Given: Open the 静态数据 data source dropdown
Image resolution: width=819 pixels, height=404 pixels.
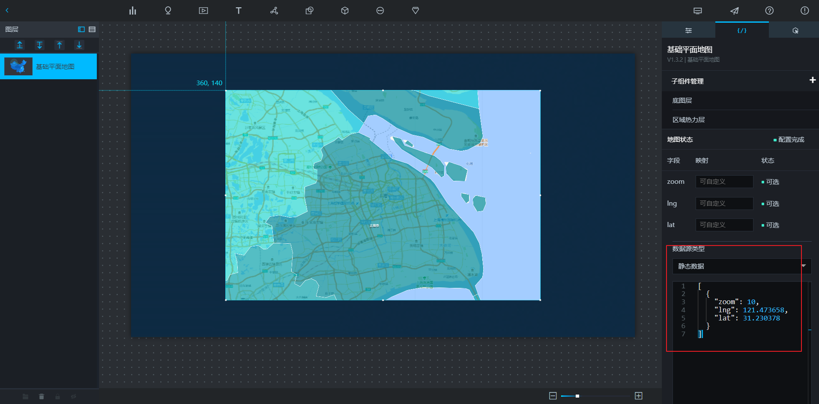Looking at the screenshot, I should click(741, 266).
